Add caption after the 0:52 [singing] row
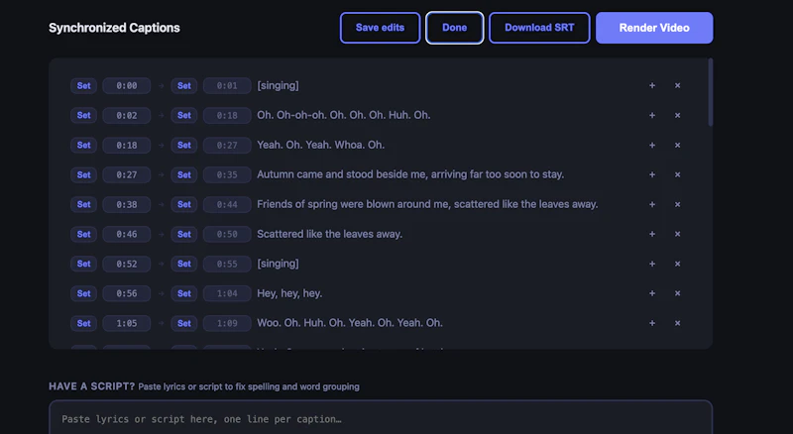This screenshot has width=793, height=434. click(x=652, y=264)
